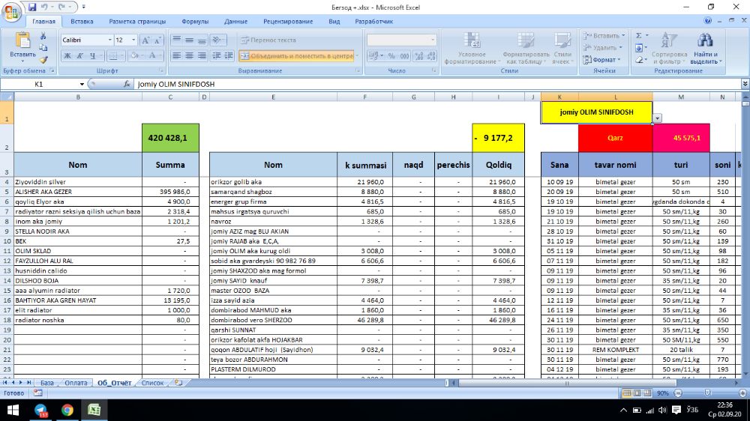Open Excel help question mark

[x=708, y=20]
